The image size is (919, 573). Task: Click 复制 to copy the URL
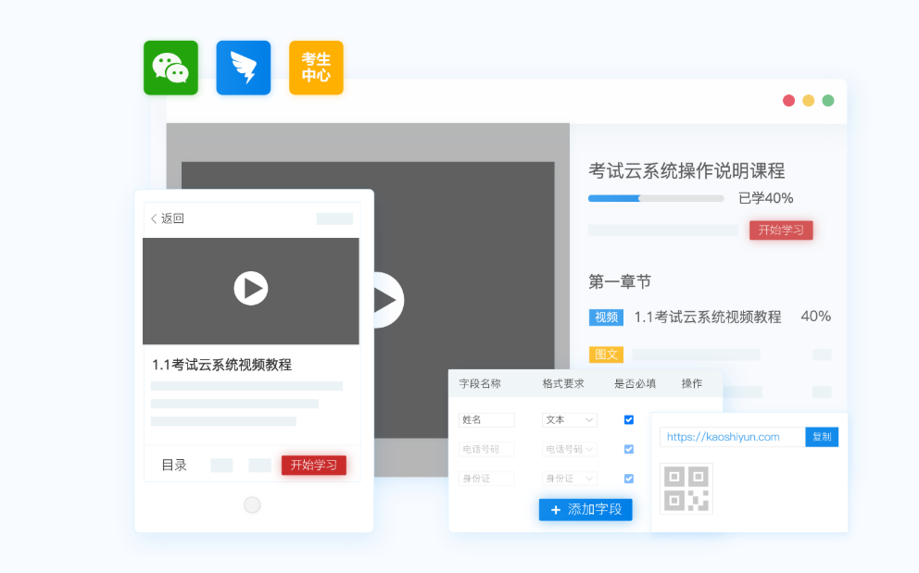[822, 437]
